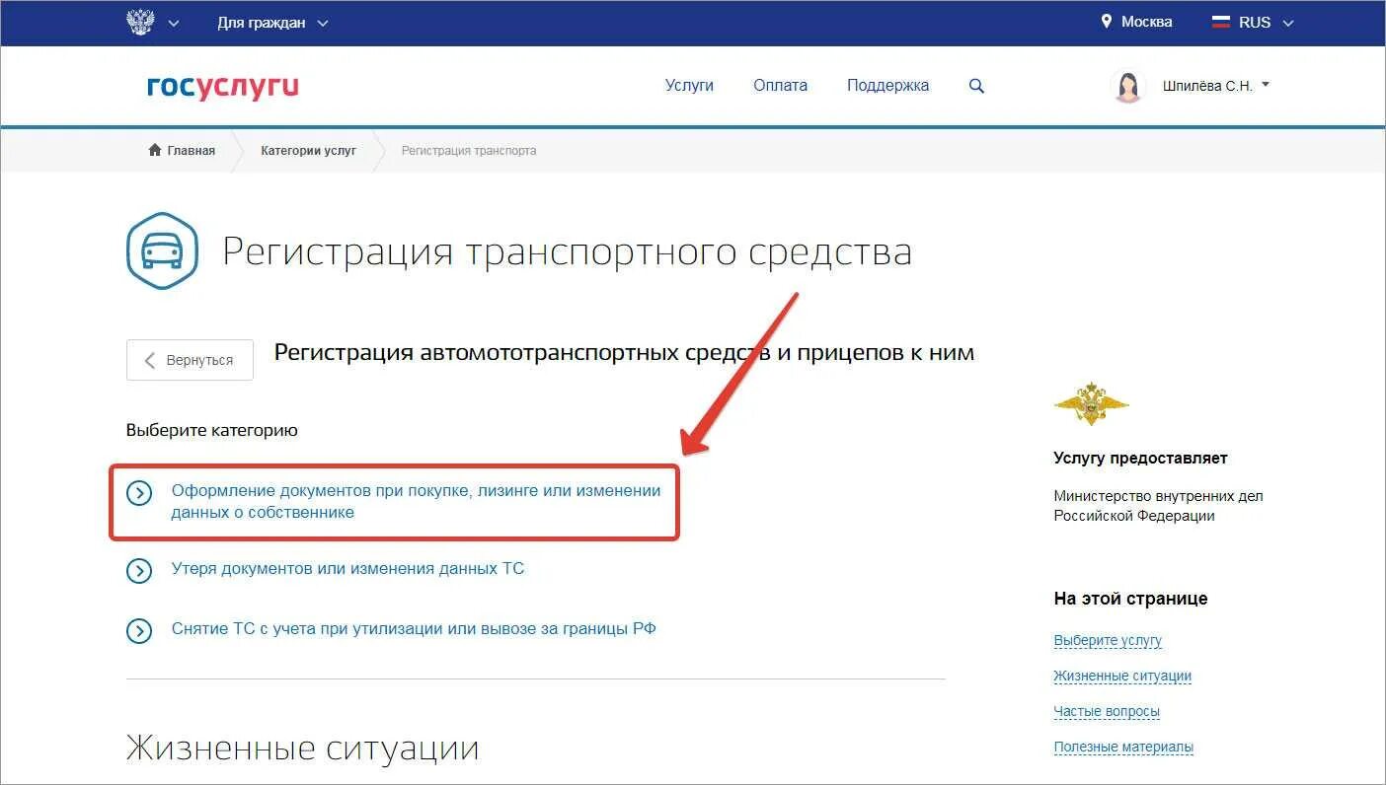
Task: Click 'Регистрация транспорта' breadcrumb text
Action: tap(469, 151)
